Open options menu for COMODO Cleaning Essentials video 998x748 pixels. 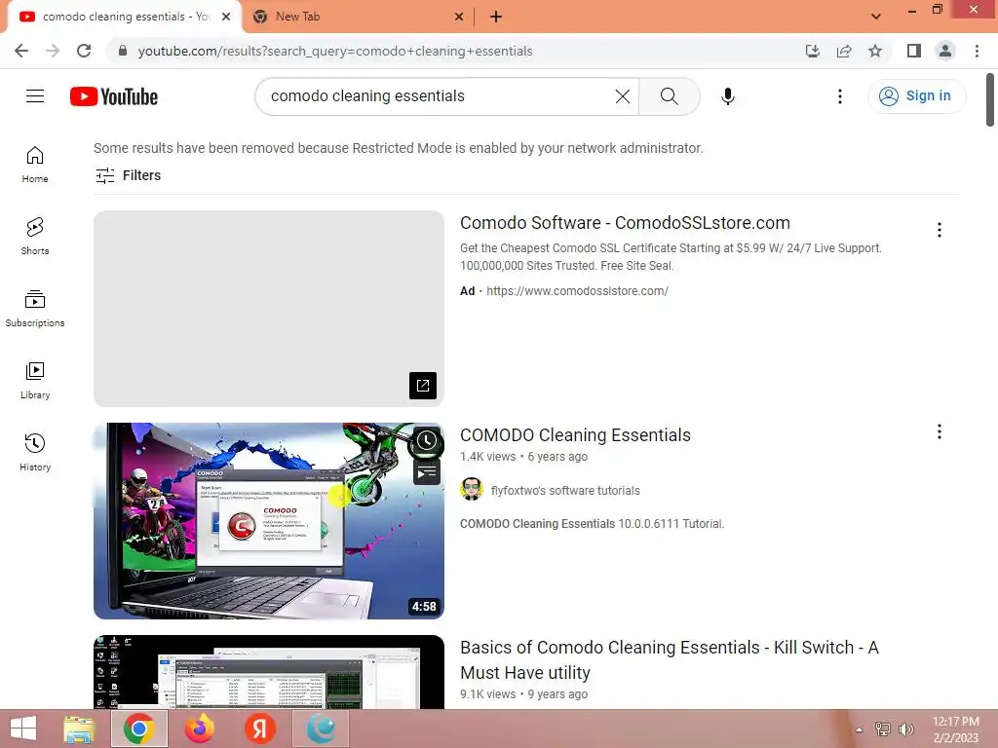tap(939, 431)
